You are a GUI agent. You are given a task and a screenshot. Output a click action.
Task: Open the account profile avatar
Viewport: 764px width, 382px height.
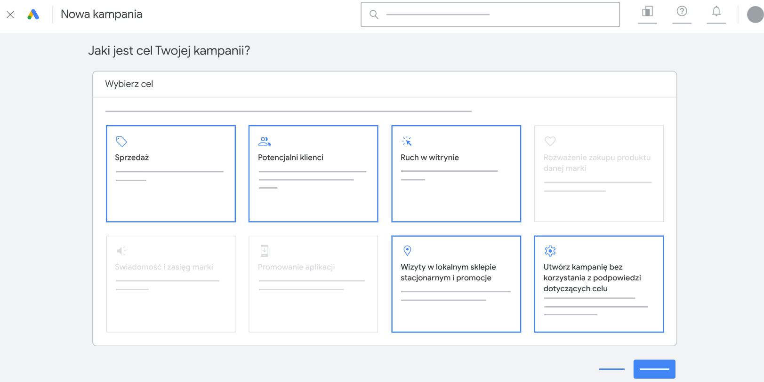[x=755, y=15]
